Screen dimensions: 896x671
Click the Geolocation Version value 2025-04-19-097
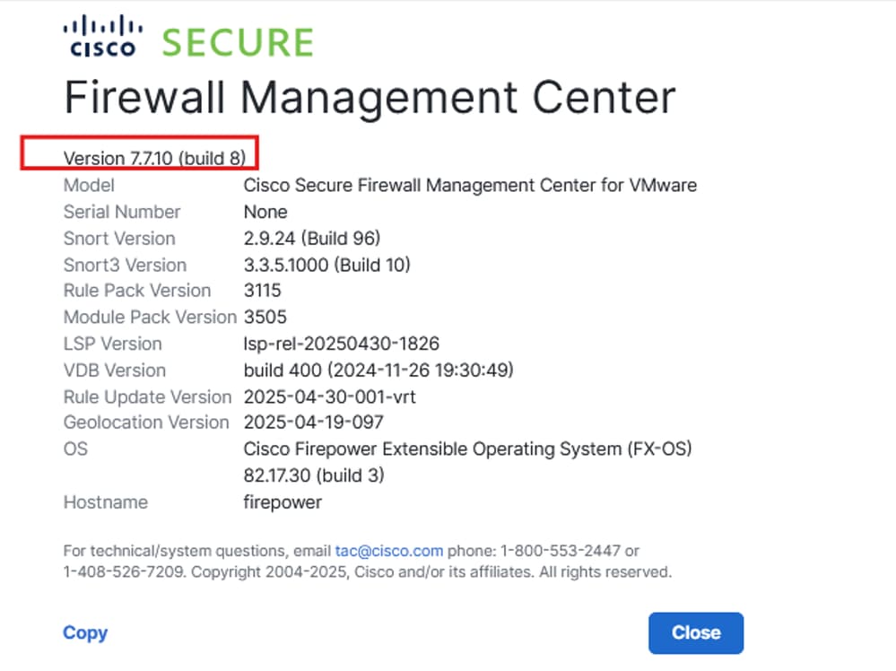click(313, 423)
